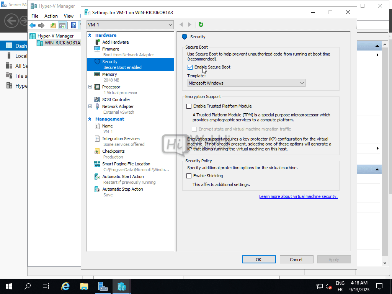
Task: Click the Help icon in Hyper-V Manager toolbar
Action: point(73,25)
